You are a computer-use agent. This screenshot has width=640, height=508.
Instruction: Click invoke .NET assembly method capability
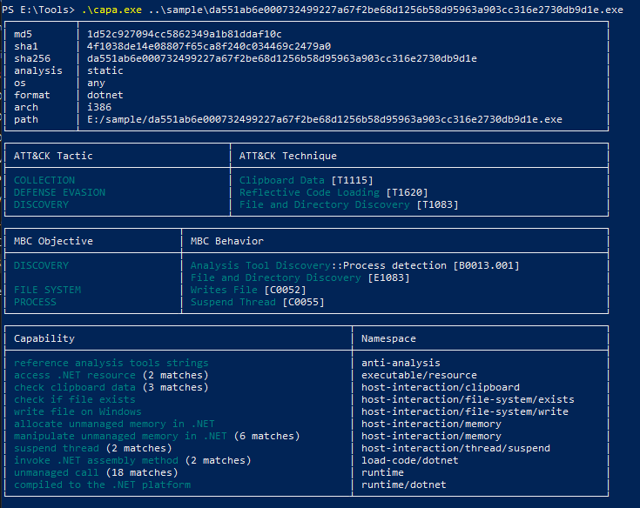(96, 460)
